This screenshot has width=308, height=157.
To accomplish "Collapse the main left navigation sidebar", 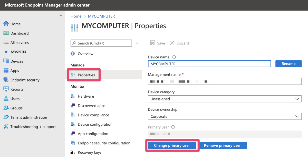I will coord(61,15).
